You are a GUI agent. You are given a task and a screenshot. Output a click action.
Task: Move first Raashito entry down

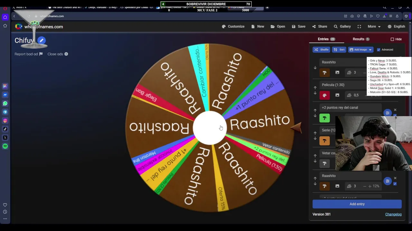[x=315, y=68]
